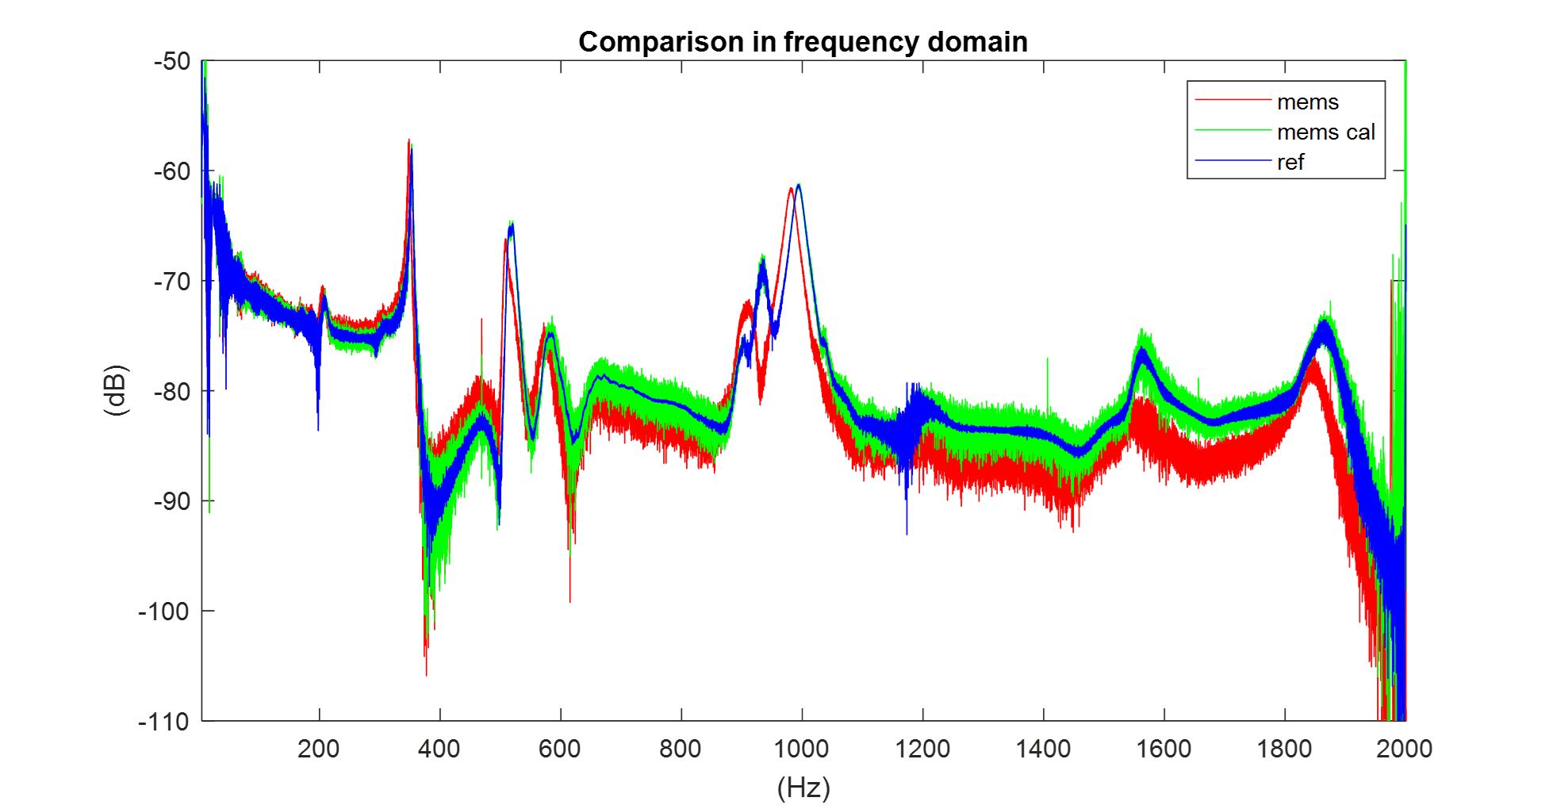Click the -110 y-axis tick label
The image size is (1553, 809).
164,722
